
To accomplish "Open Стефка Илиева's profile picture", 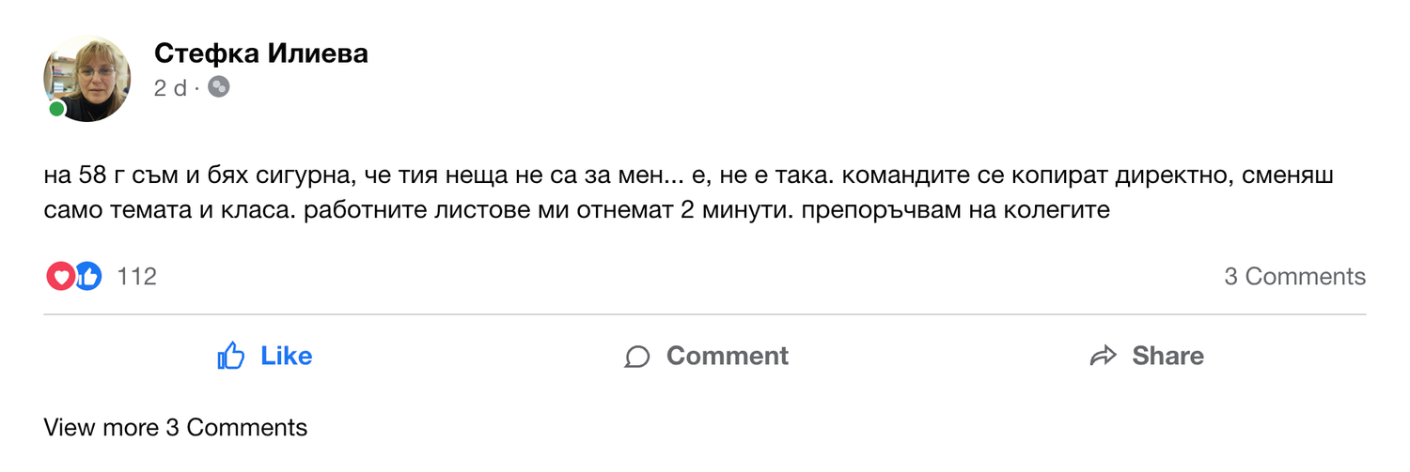I will click(86, 79).
